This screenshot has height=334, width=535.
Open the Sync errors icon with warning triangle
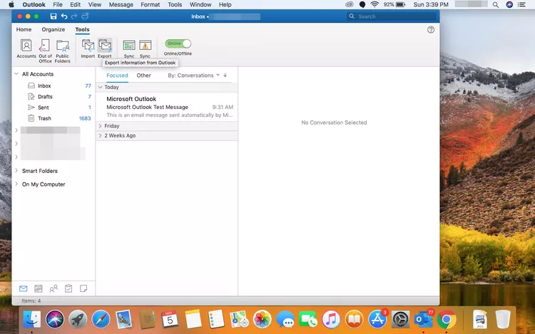(145, 48)
